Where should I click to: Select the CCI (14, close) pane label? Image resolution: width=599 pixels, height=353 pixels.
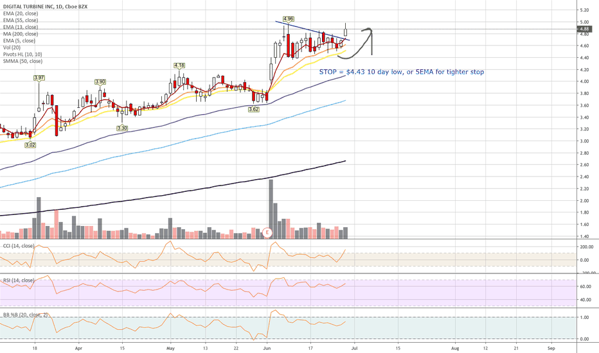pyautogui.click(x=19, y=246)
